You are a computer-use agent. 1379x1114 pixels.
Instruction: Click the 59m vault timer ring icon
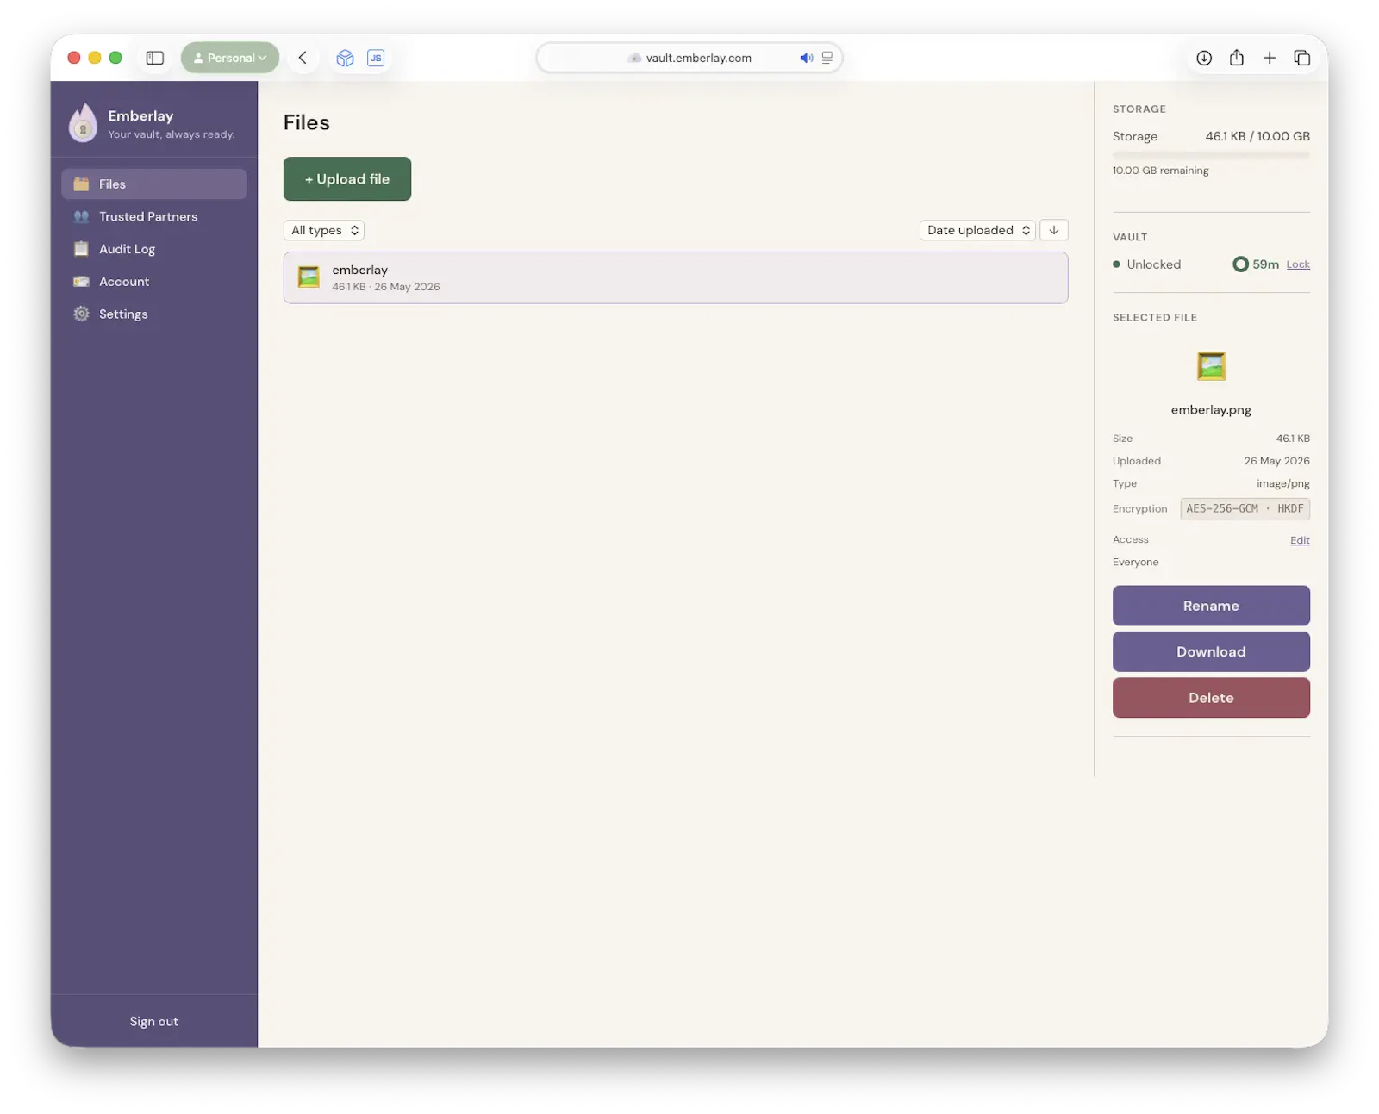pos(1239,264)
